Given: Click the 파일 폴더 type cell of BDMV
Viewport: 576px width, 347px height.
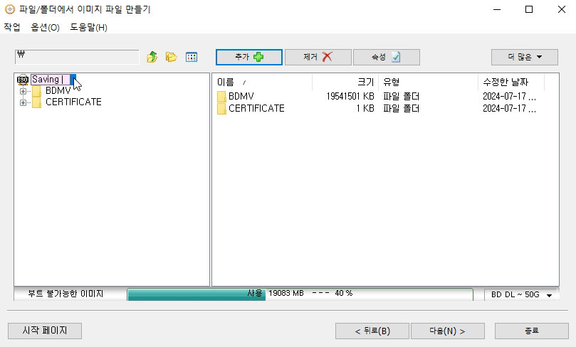Looking at the screenshot, I should [x=401, y=97].
